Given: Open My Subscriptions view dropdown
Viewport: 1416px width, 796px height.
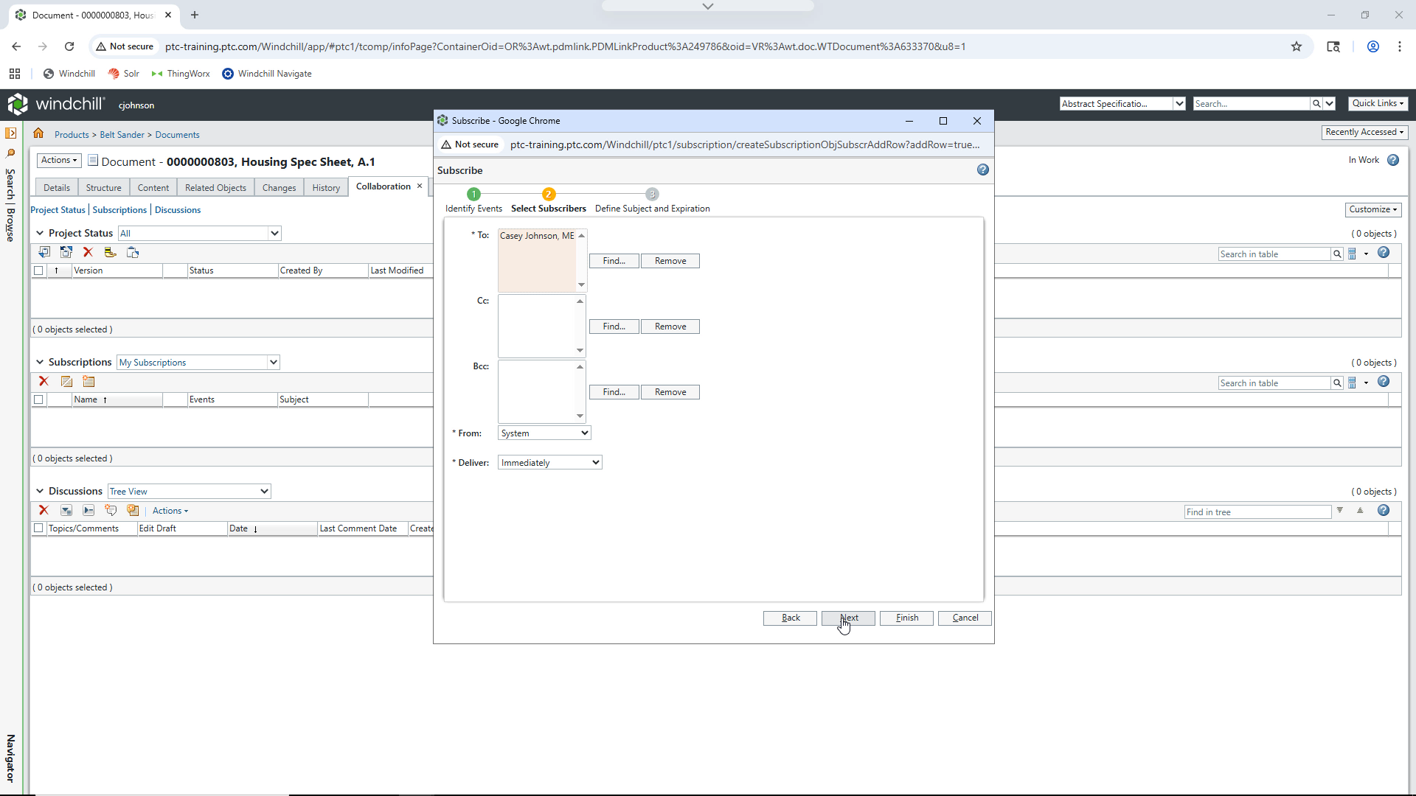Looking at the screenshot, I should point(198,363).
